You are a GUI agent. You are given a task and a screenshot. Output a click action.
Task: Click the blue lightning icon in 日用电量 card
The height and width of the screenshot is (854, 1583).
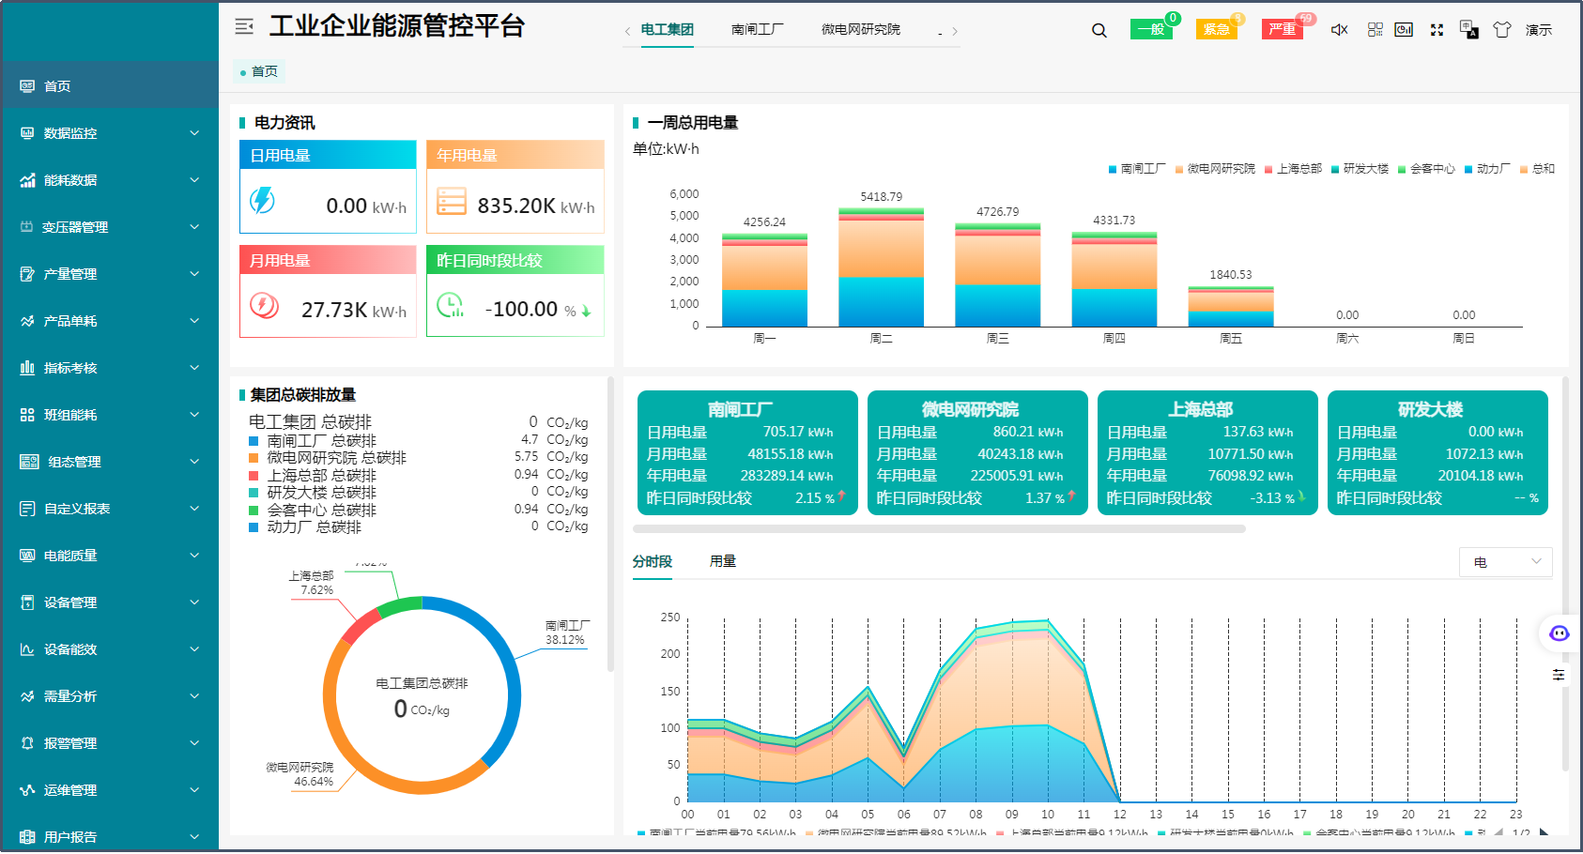tap(262, 200)
